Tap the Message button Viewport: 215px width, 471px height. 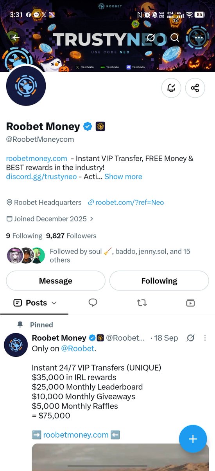click(x=56, y=281)
